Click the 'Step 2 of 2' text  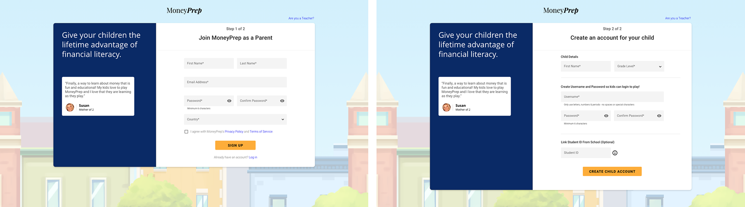(x=612, y=29)
